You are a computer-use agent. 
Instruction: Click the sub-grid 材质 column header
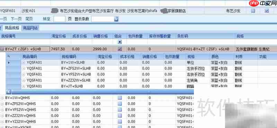pos(245,56)
